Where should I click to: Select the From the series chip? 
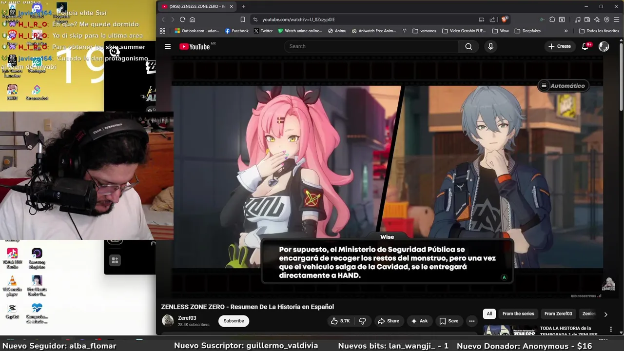[518, 313]
